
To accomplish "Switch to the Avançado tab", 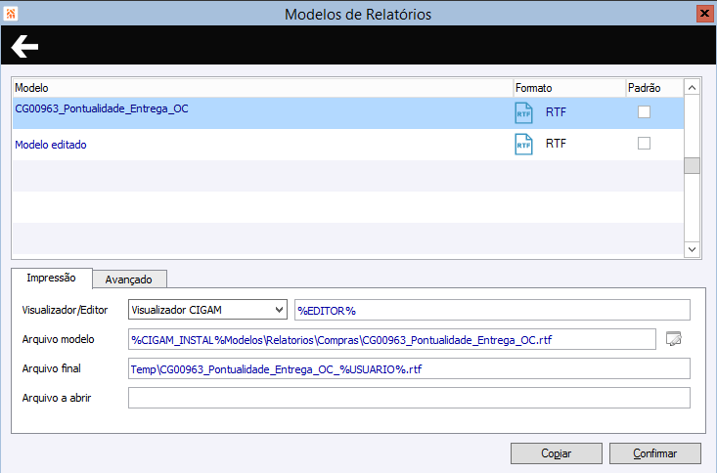I will point(129,279).
